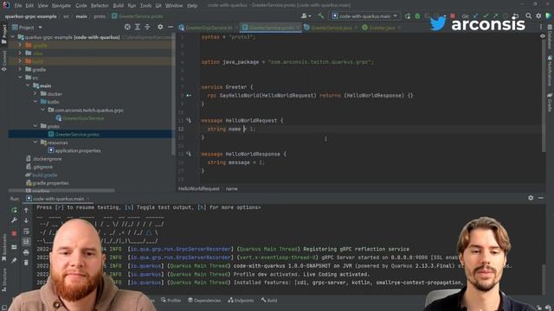This screenshot has height=311, width=554.
Task: Open IDE settings gear in top toolbar
Action: tap(538, 16)
